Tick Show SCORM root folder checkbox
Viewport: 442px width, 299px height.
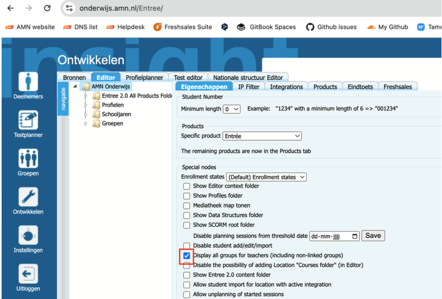(187, 225)
